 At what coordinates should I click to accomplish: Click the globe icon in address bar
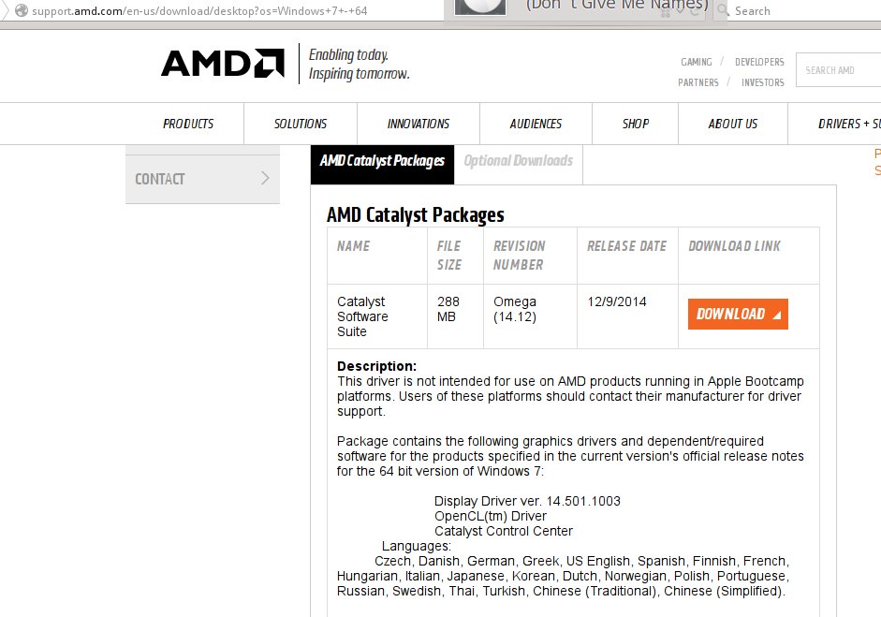click(22, 10)
